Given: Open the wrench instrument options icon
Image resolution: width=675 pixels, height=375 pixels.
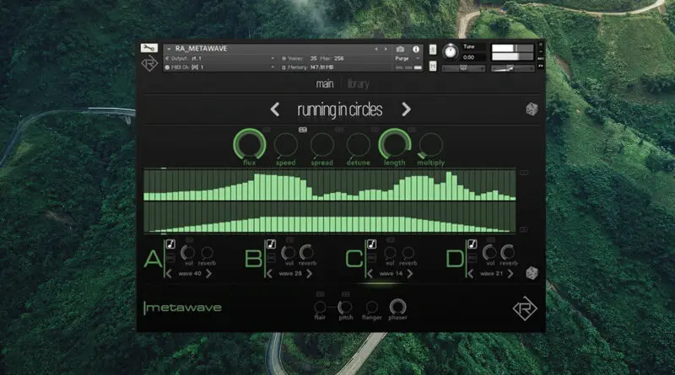Looking at the screenshot, I should (149, 48).
